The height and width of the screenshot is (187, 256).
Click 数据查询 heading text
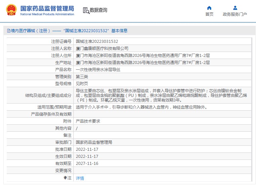(x=99, y=10)
